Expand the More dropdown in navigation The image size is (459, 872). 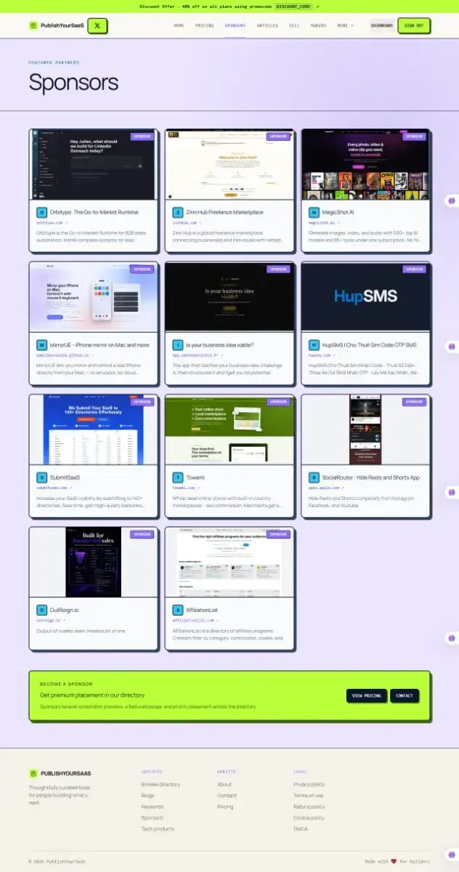[346, 25]
